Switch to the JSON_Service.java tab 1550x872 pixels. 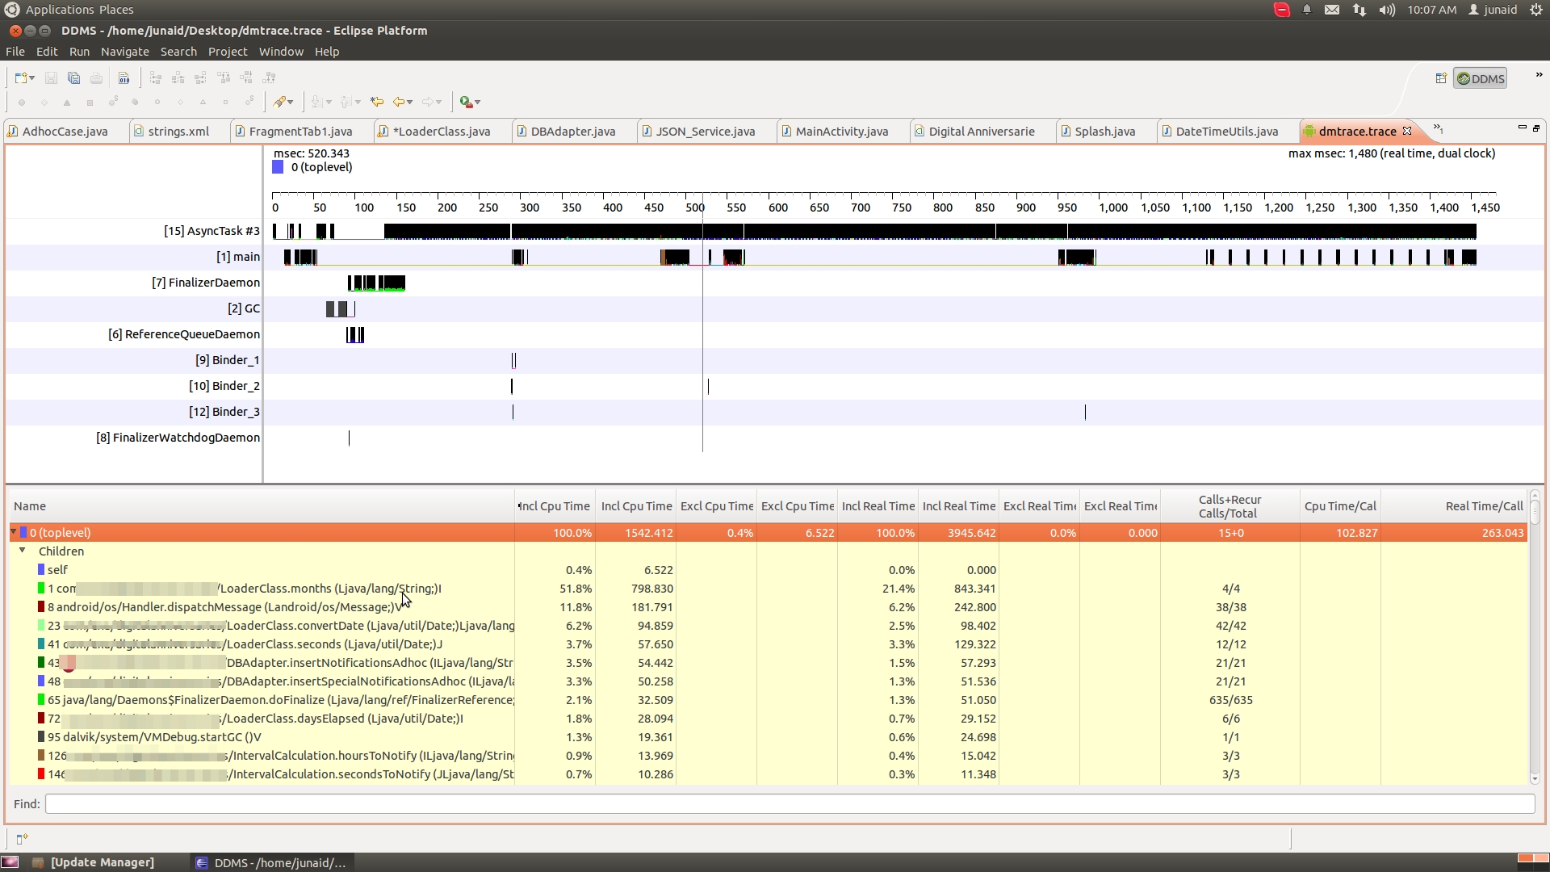(x=706, y=131)
